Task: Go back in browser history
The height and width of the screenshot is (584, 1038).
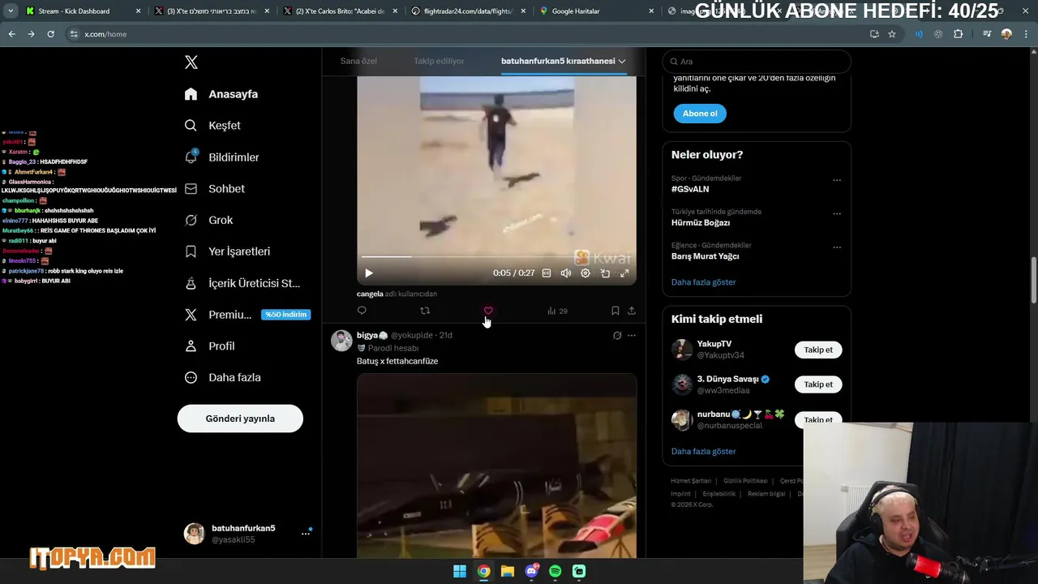Action: [11, 34]
